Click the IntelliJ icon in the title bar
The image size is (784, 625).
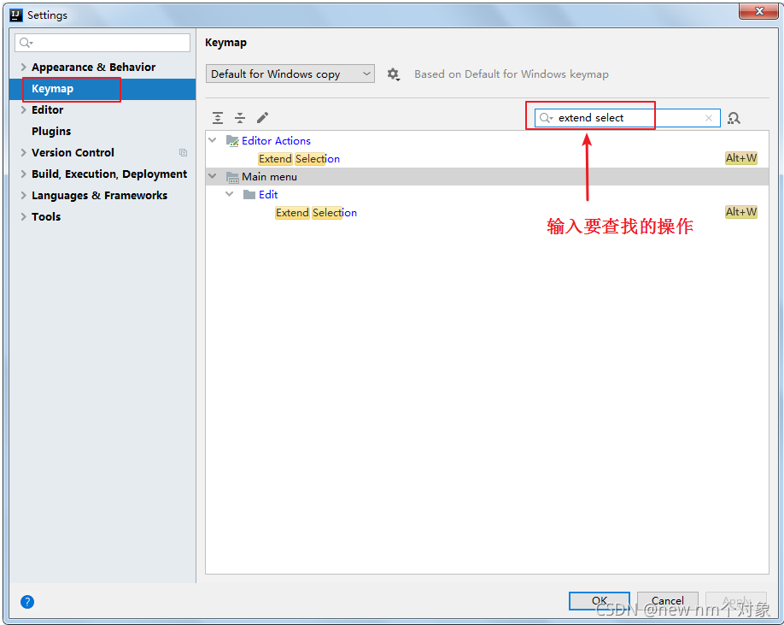click(x=16, y=15)
